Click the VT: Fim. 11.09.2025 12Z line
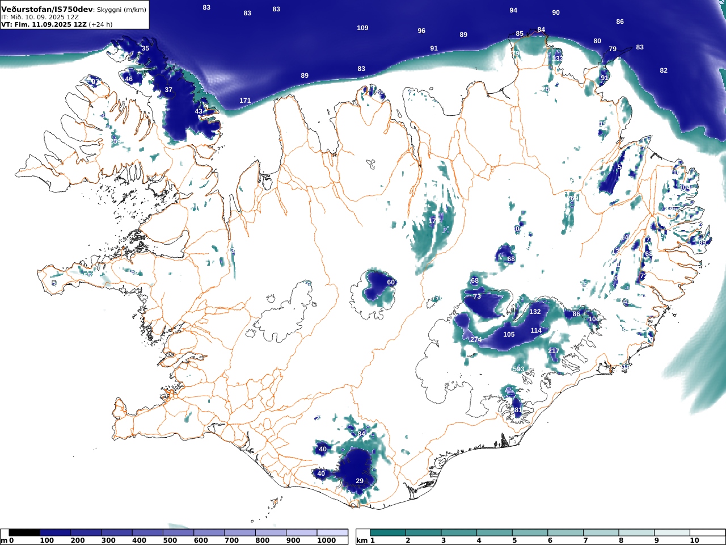Viewport: 726px width, 545px height. [44, 24]
